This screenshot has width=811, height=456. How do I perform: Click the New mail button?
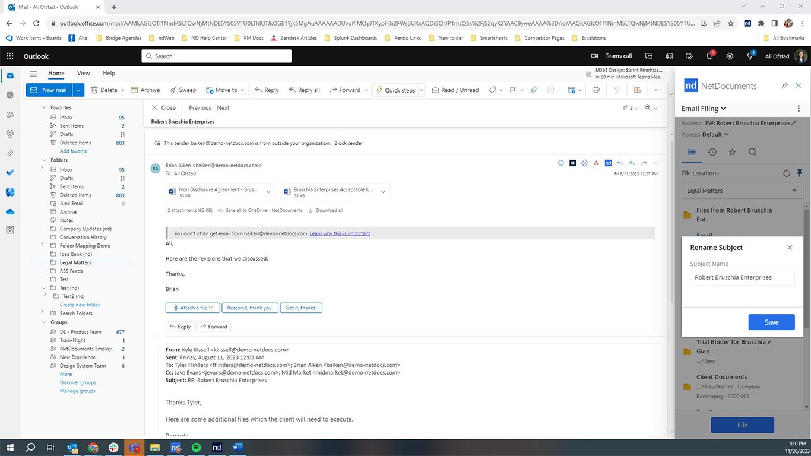[49, 90]
